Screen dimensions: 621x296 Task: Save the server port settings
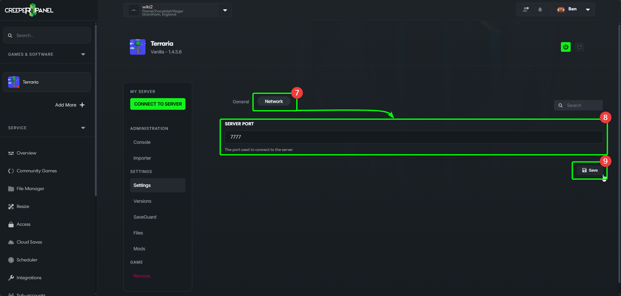[x=590, y=170]
